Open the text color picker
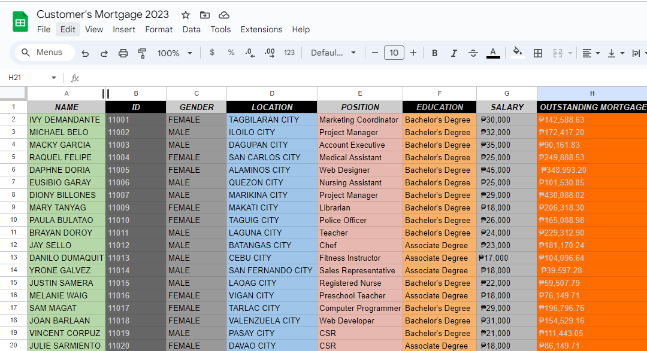647x351 pixels. tap(493, 53)
